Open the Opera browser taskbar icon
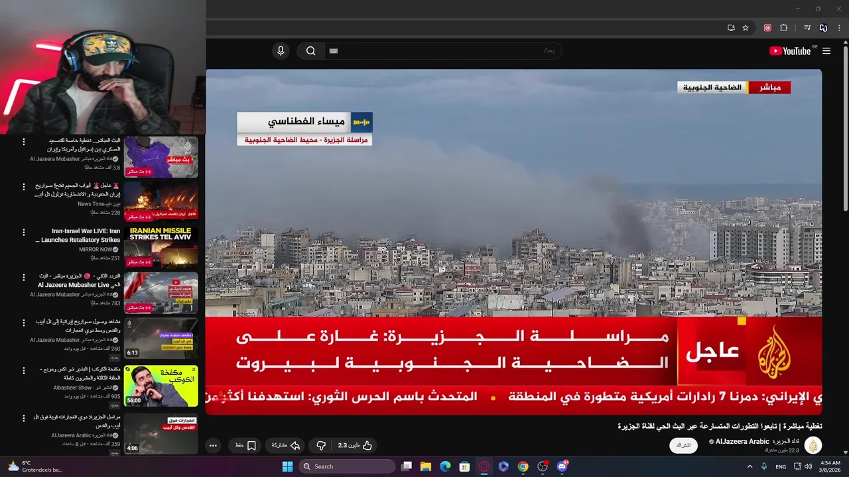 click(484, 466)
